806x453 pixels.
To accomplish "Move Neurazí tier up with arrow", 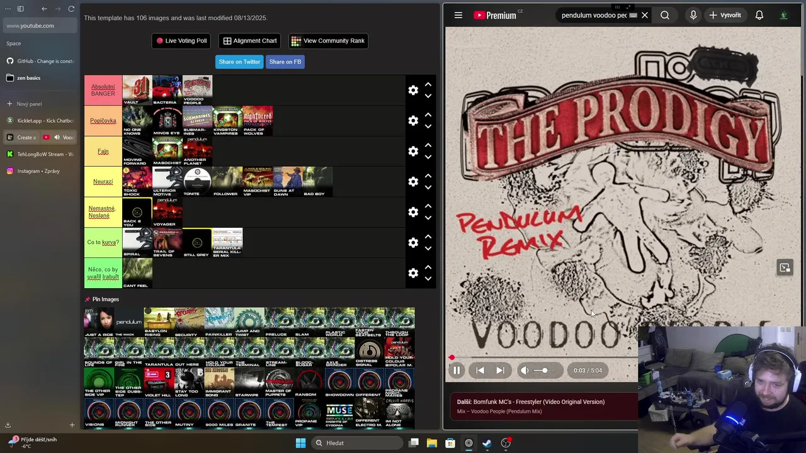I will tap(428, 176).
